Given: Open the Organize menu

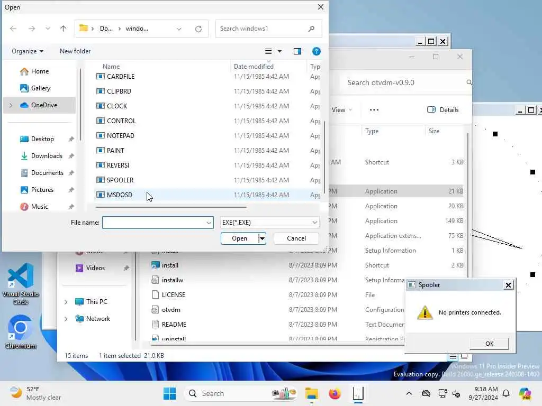Looking at the screenshot, I should (x=28, y=51).
